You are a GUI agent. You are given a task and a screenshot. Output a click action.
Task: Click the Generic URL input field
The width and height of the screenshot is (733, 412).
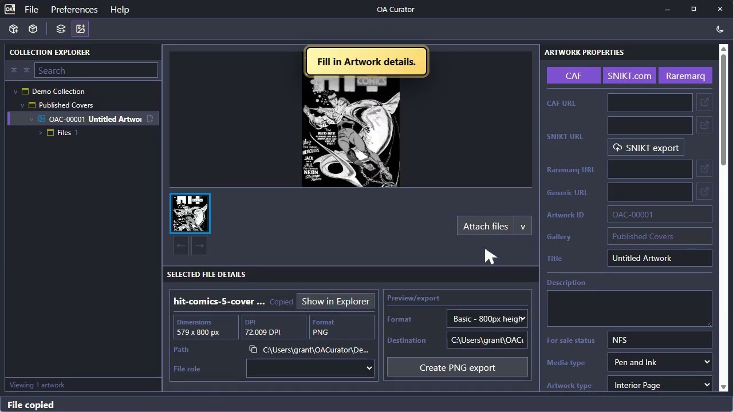tap(650, 192)
